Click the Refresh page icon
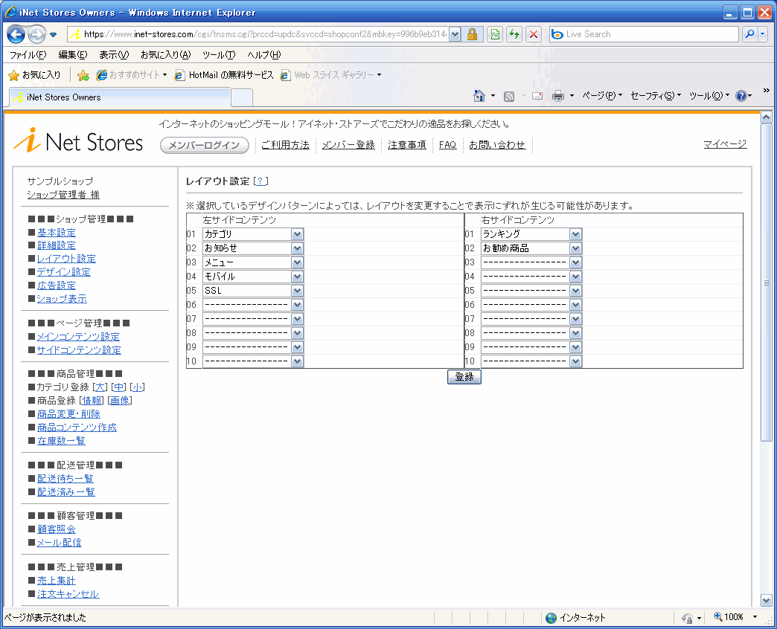The width and height of the screenshot is (777, 629). [x=514, y=34]
